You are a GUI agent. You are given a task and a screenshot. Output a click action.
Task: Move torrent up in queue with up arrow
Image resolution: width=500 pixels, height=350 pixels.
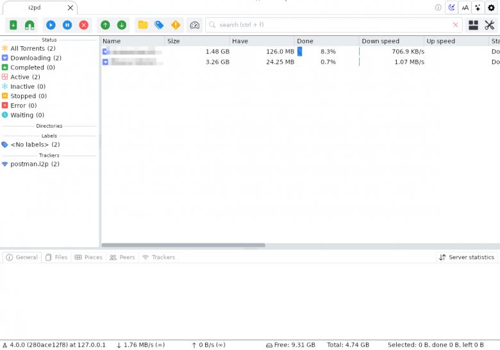point(105,25)
